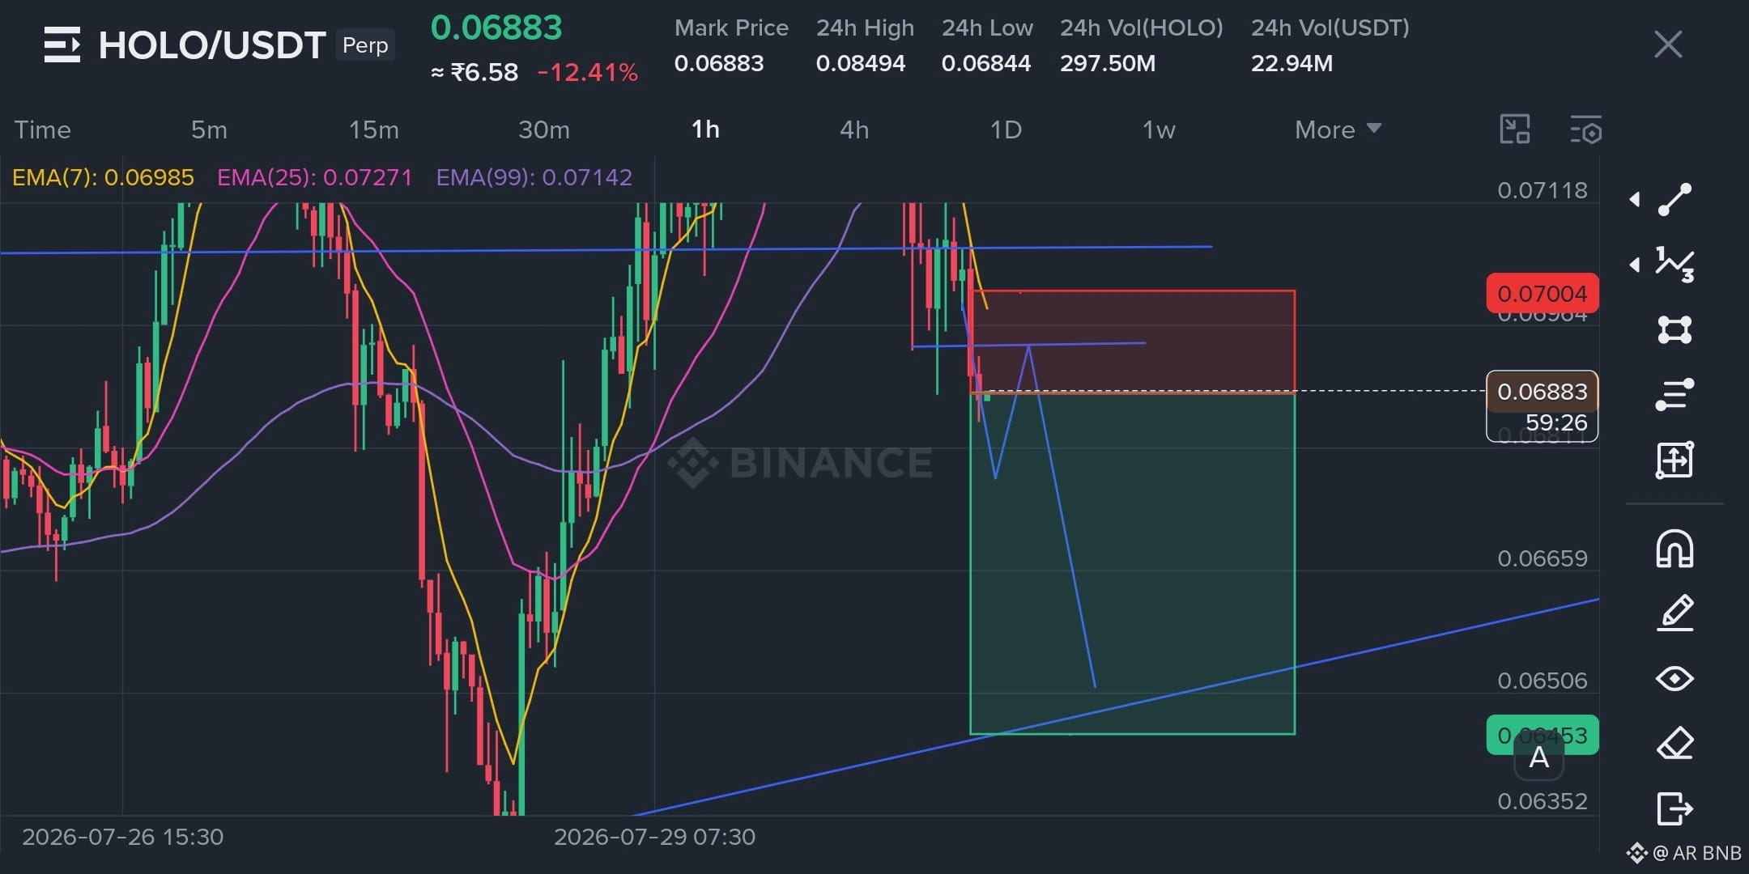
Task: Click the 0.07118 price axis label
Action: [1543, 190]
